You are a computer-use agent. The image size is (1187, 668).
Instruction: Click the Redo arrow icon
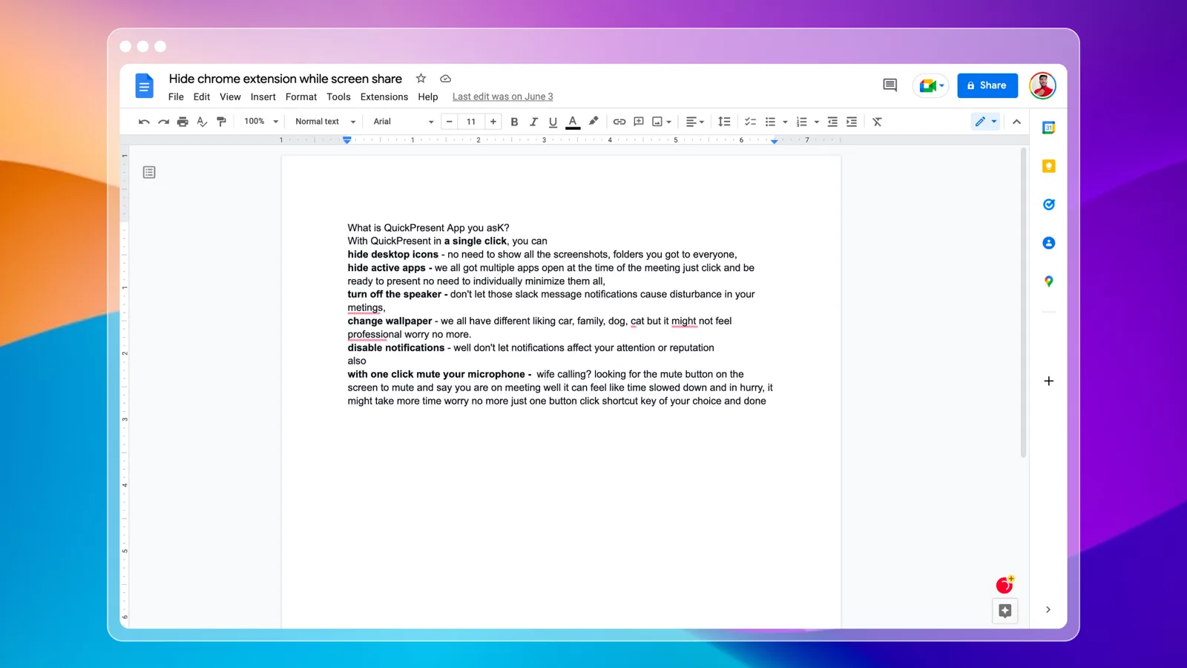(163, 122)
